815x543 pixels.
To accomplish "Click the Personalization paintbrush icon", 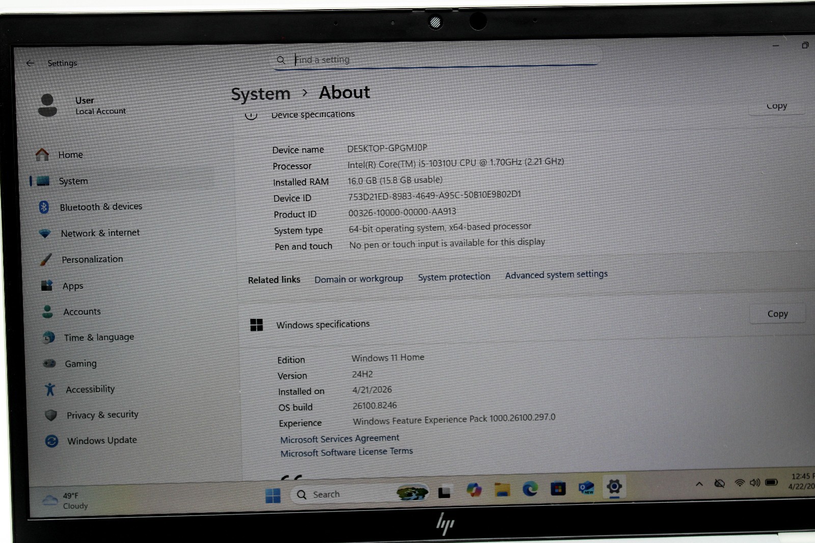I will [46, 259].
